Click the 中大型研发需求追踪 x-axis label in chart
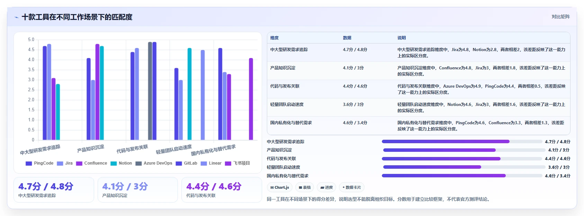The image size is (584, 216). coord(40,150)
